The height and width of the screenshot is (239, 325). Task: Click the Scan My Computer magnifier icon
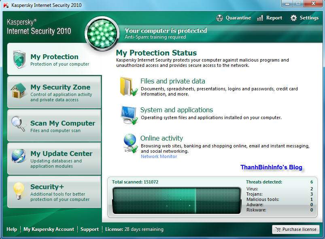[18, 124]
